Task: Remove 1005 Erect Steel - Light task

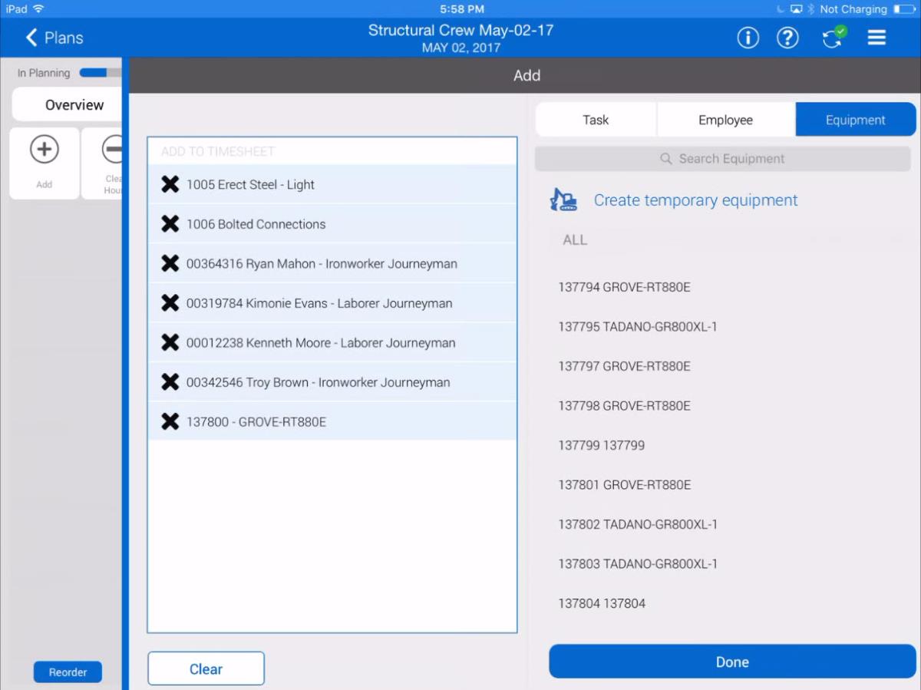Action: [170, 184]
